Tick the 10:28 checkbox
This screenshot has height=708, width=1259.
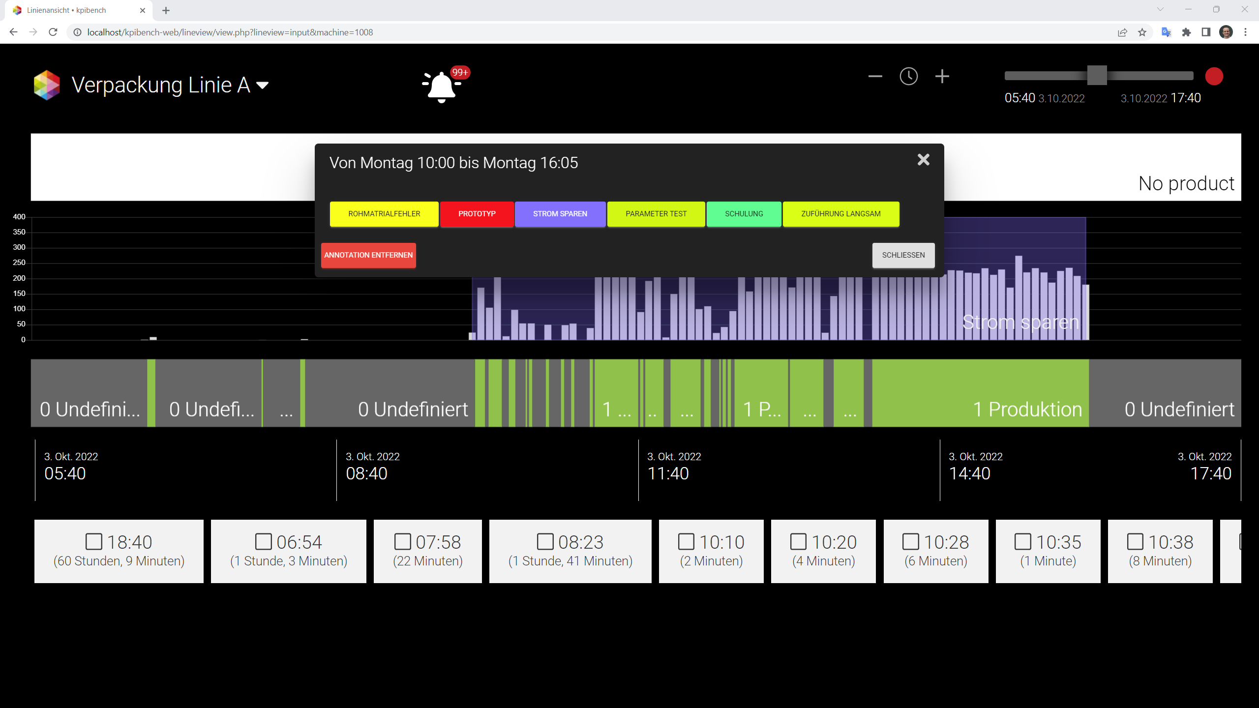910,542
